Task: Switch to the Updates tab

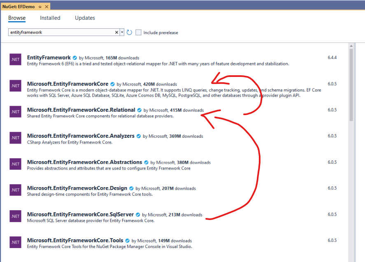Action: pyautogui.click(x=85, y=18)
